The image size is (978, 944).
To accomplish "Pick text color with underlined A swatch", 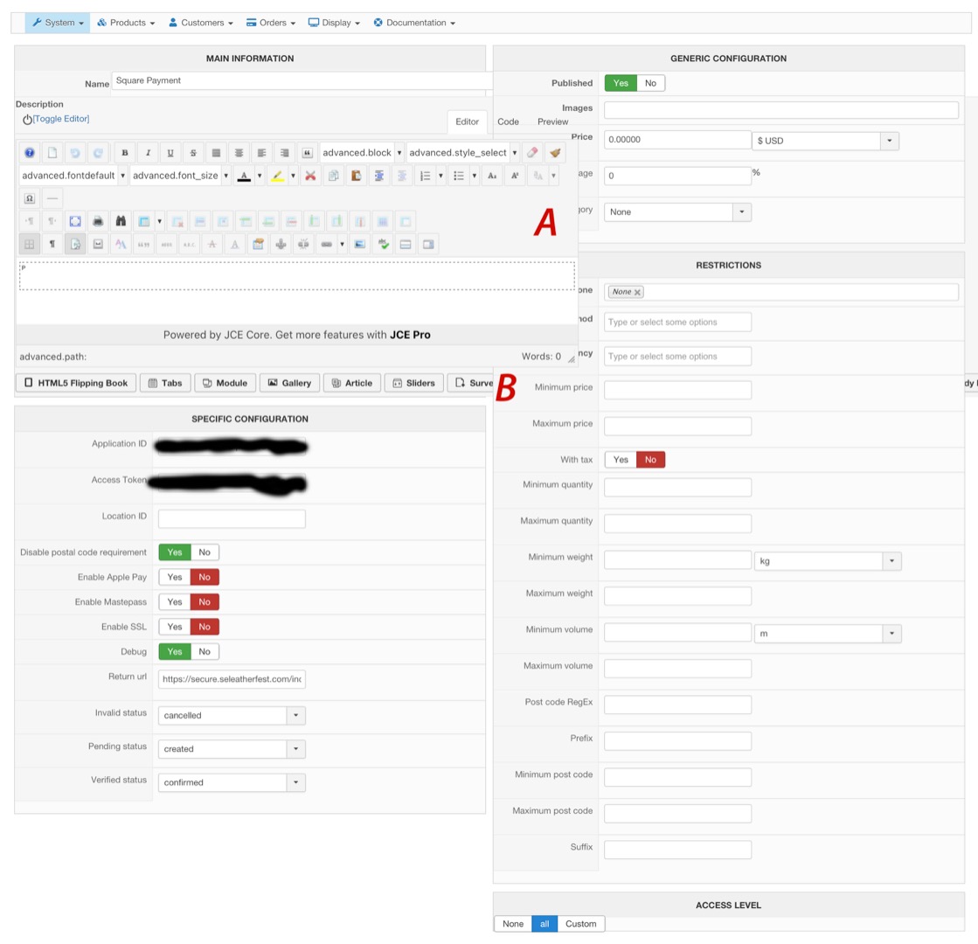I will tap(244, 176).
